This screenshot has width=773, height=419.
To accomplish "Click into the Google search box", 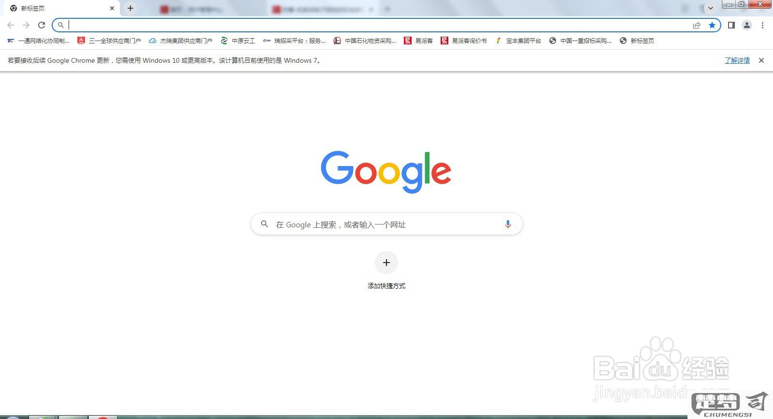I will [386, 224].
